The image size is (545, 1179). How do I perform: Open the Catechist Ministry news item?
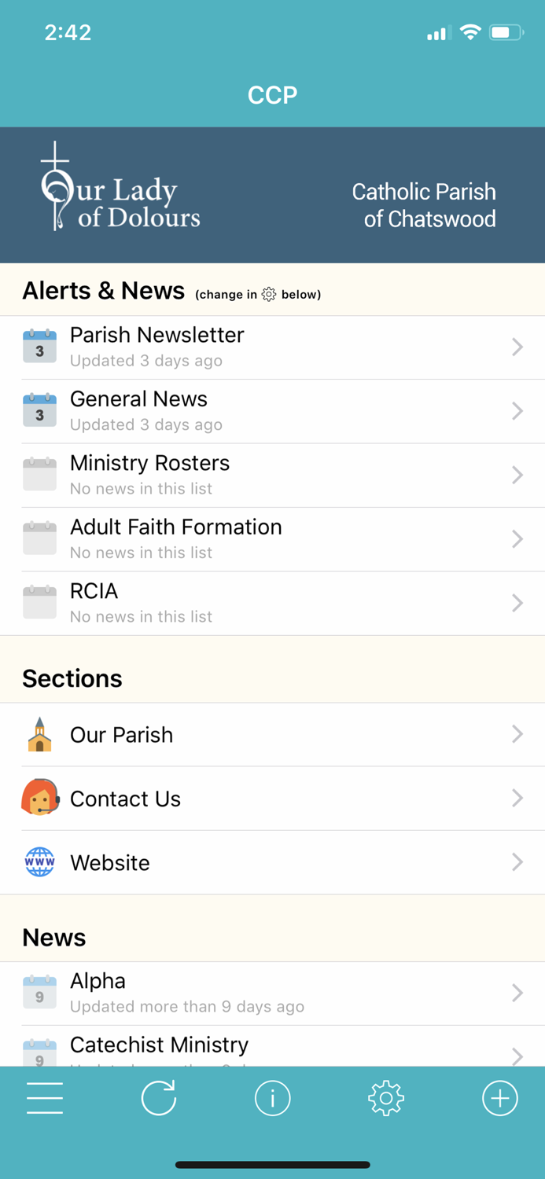pyautogui.click(x=272, y=1045)
